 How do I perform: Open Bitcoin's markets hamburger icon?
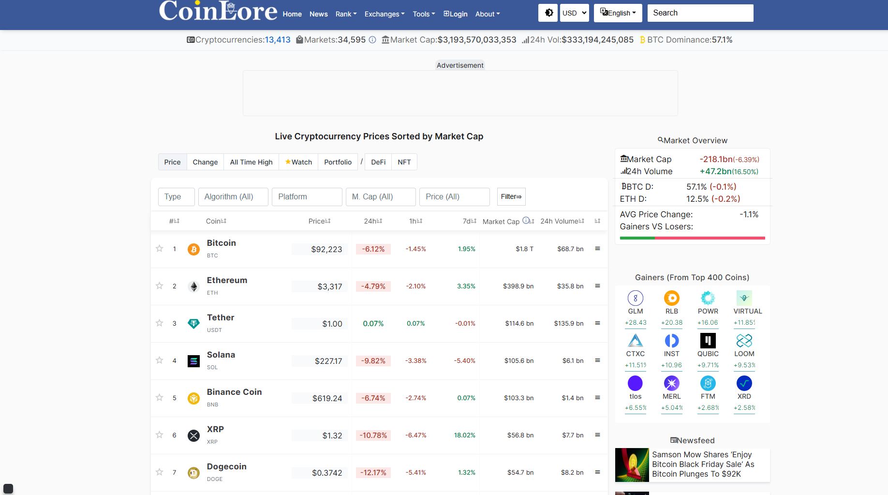(x=597, y=249)
